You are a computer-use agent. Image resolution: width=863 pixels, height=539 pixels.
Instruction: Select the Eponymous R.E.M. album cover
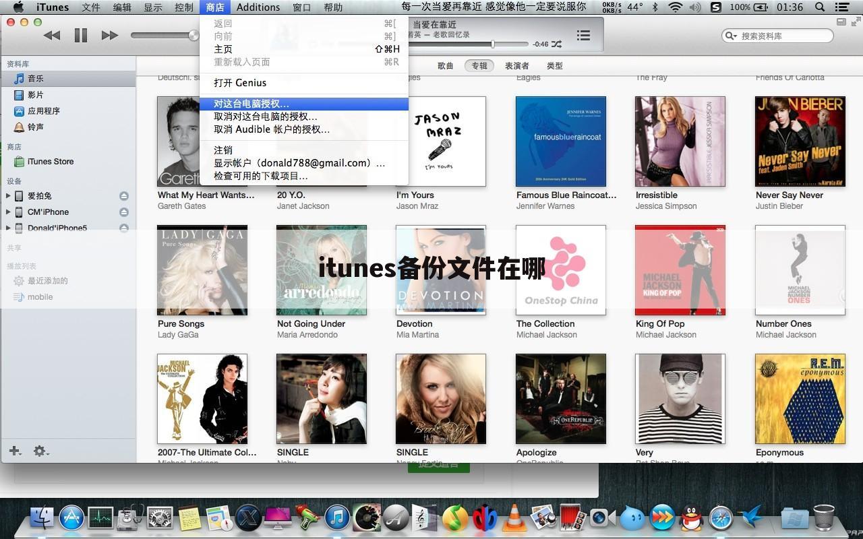point(800,399)
